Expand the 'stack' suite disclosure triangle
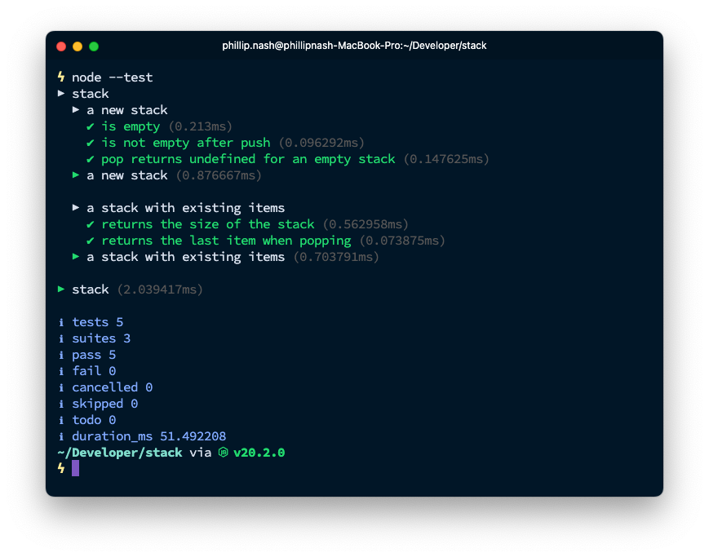The height and width of the screenshot is (557, 709). pyautogui.click(x=61, y=93)
